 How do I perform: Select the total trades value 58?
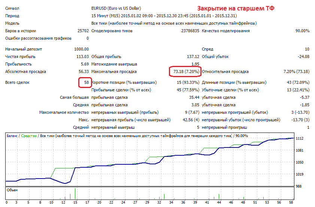pos(87,82)
